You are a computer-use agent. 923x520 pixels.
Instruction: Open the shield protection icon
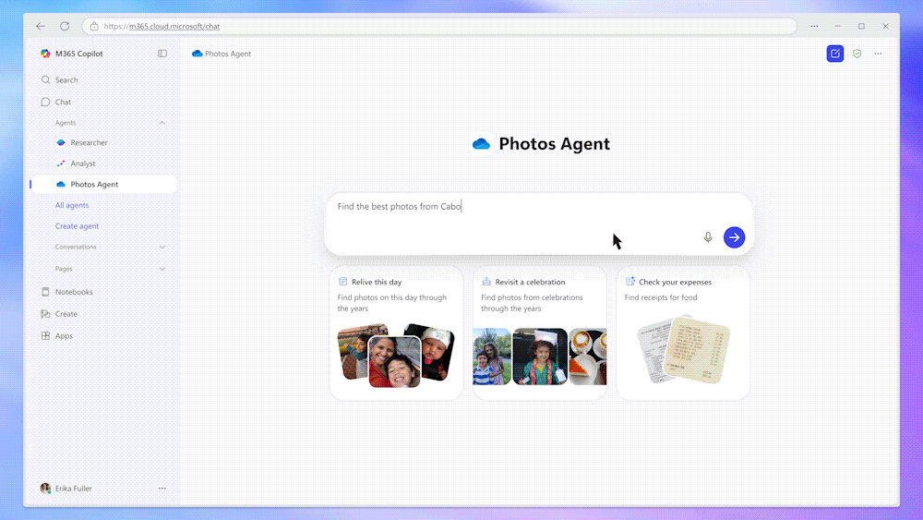pos(857,54)
